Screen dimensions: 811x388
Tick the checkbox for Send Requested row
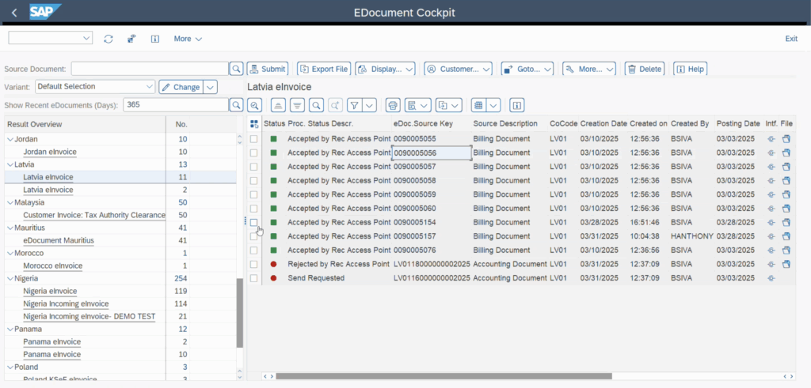coord(254,278)
